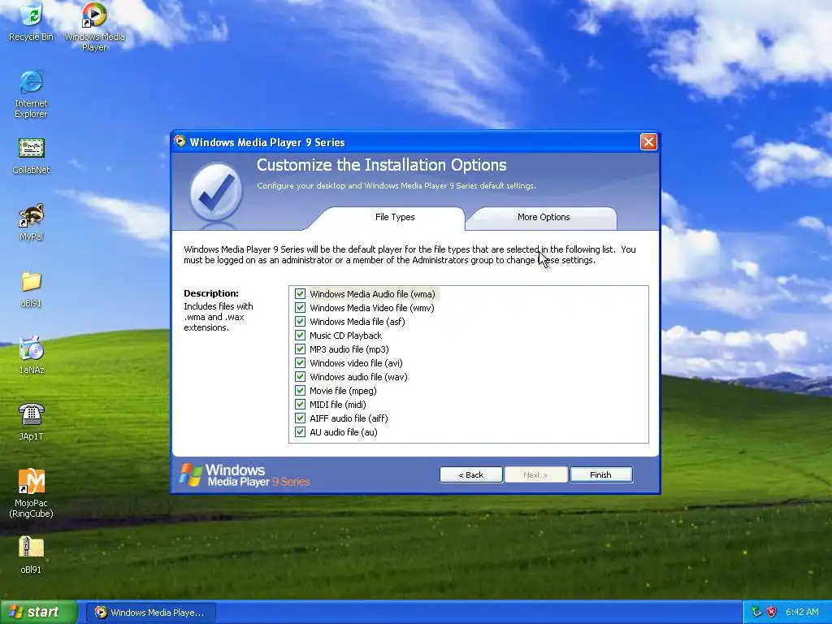The width and height of the screenshot is (832, 624).
Task: Click the green network tray icon
Action: coord(756,612)
